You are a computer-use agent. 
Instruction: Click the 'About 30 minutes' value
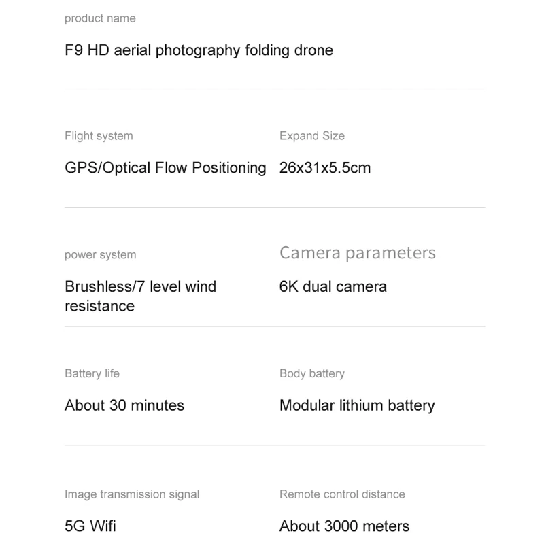point(124,405)
